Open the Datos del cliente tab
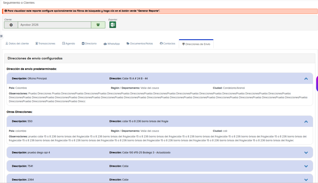 tap(17, 44)
